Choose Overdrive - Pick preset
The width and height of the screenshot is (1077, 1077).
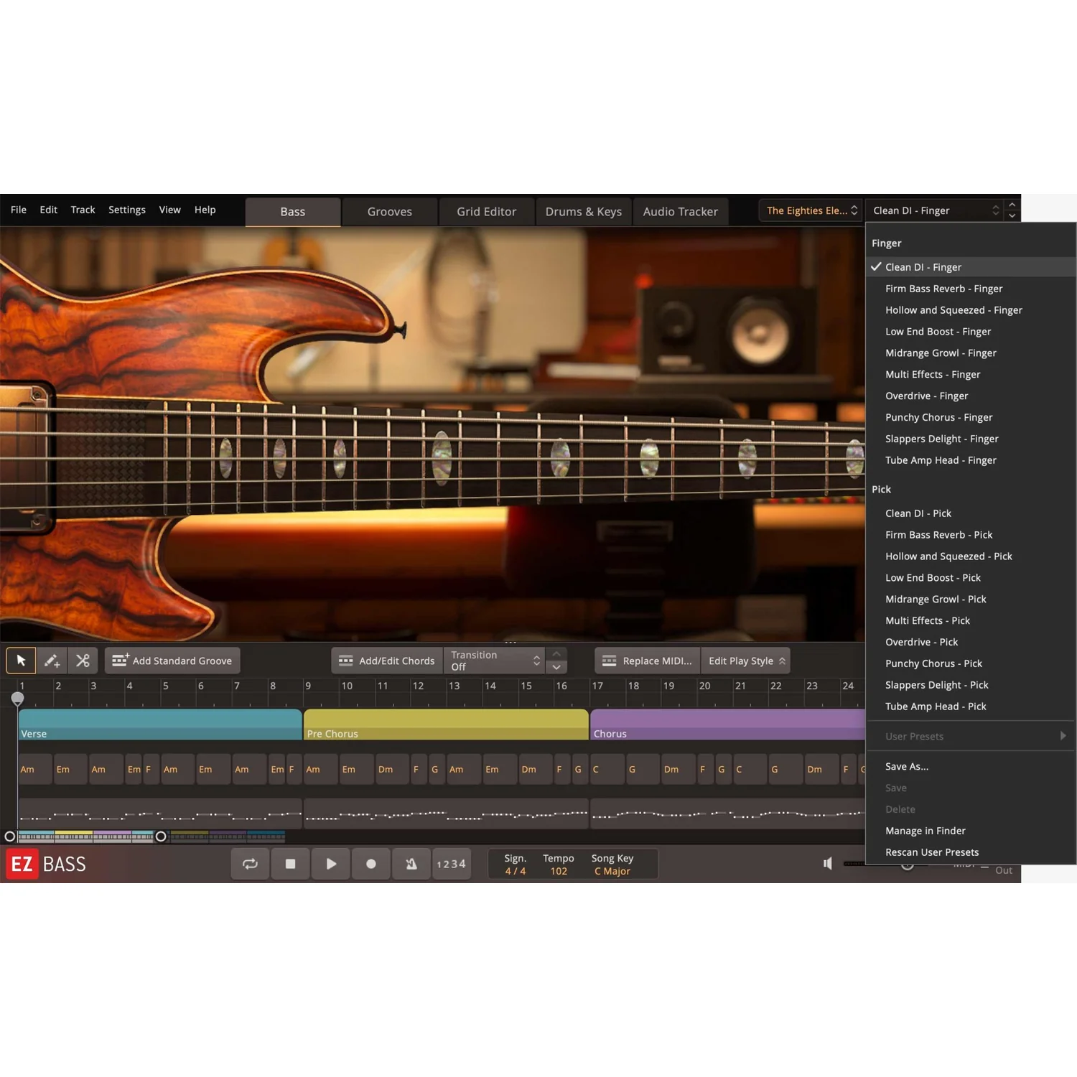point(971,642)
